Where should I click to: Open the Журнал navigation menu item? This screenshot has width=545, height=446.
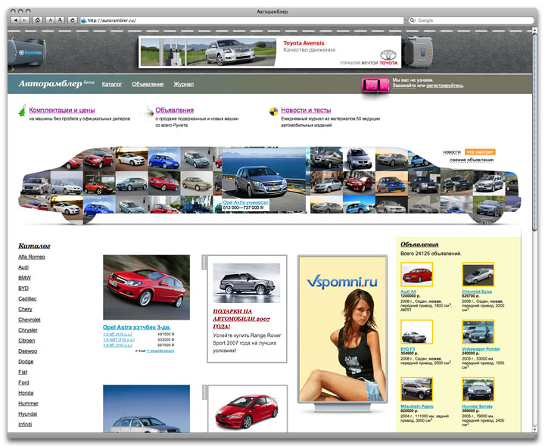click(183, 84)
